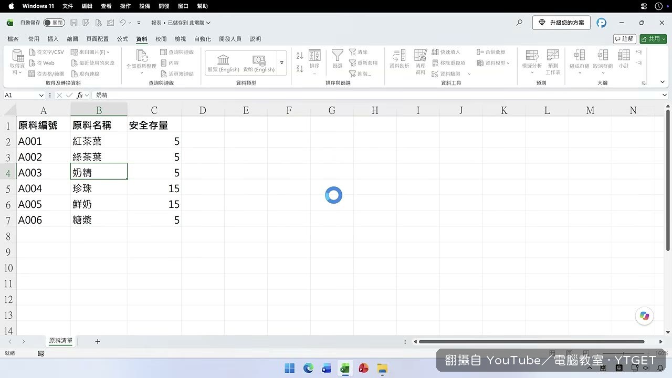Click 從 Web import option

point(41,63)
